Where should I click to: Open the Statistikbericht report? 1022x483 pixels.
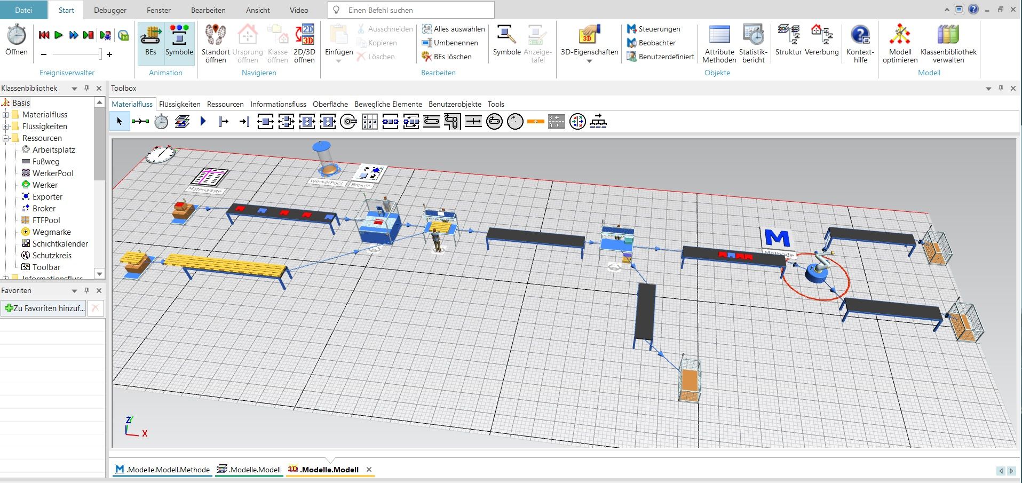point(753,35)
